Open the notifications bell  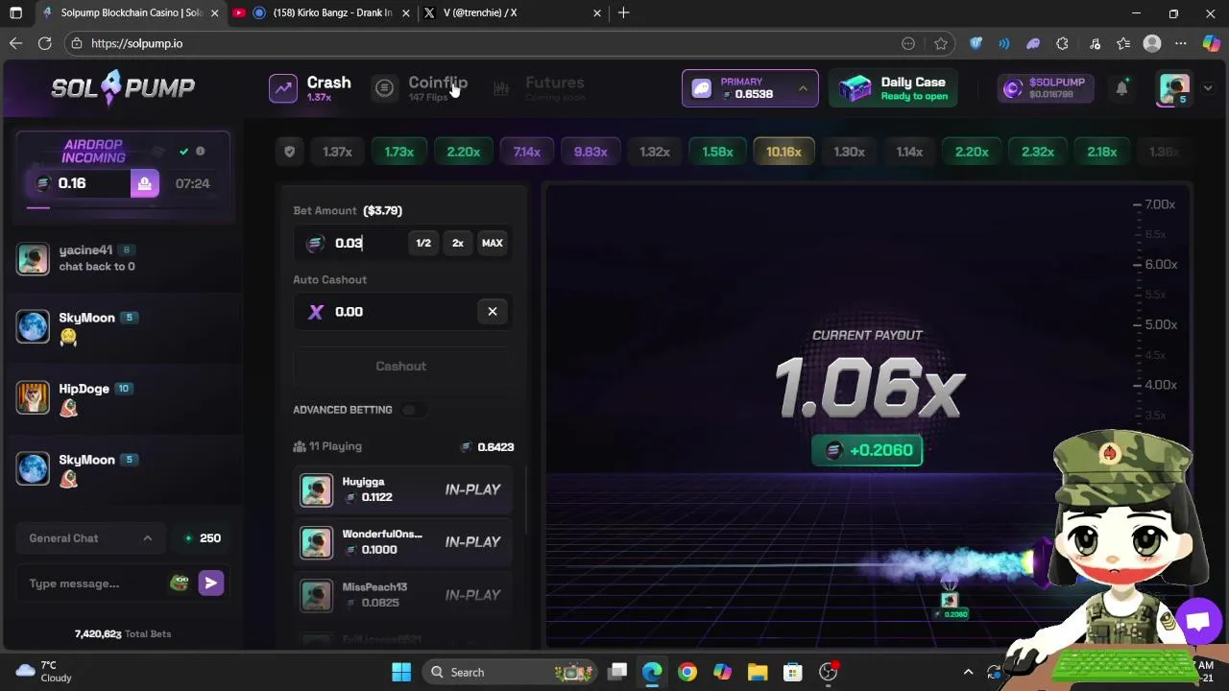point(1121,88)
